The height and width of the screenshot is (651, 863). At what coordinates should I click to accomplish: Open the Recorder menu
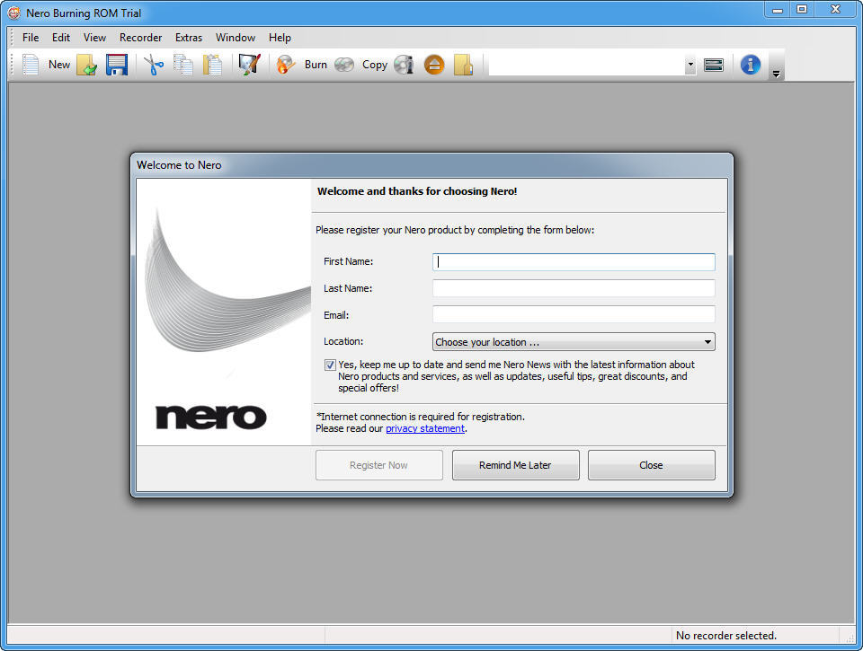140,38
